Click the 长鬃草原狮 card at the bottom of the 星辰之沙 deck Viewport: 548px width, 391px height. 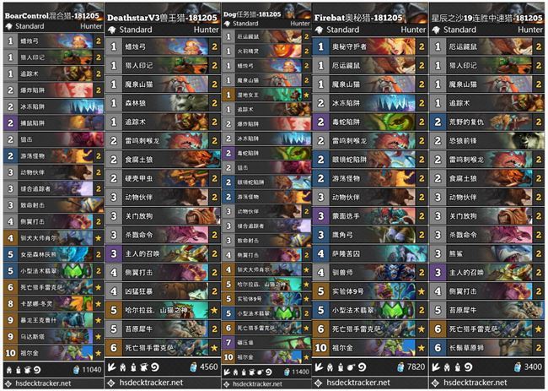(486, 348)
